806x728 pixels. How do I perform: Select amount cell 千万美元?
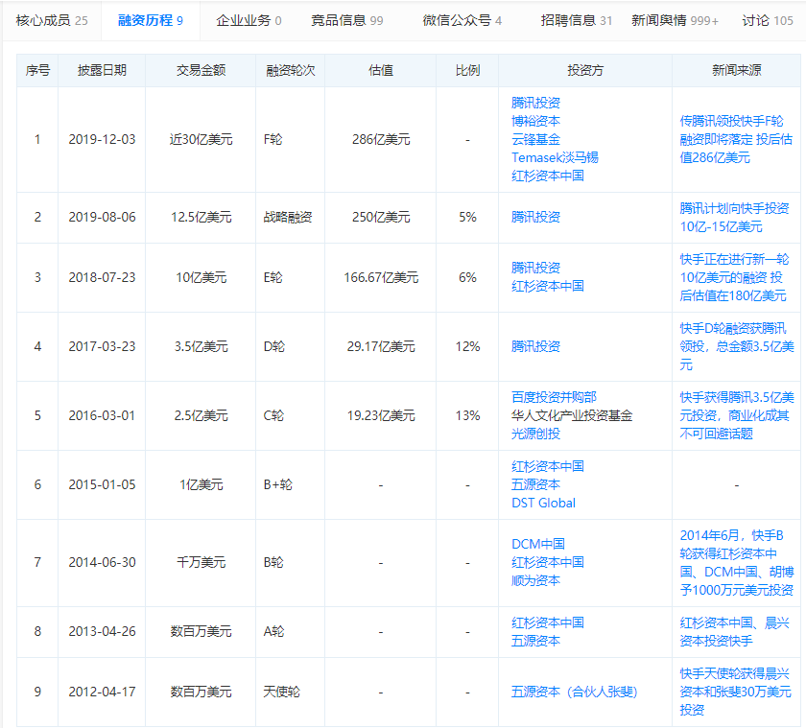coord(201,562)
